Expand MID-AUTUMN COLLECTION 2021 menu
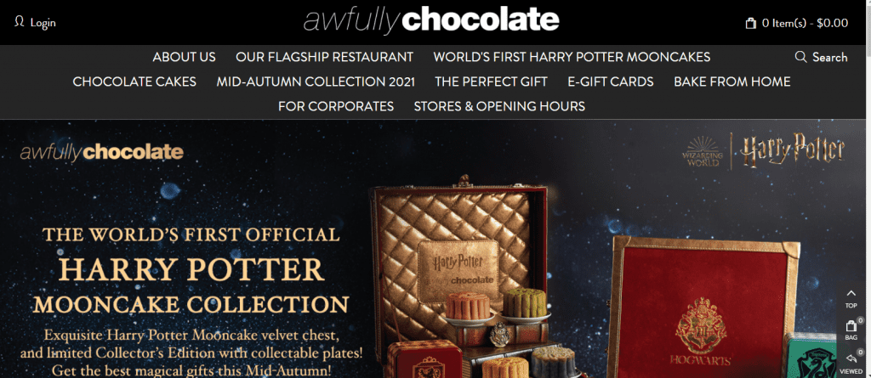The width and height of the screenshot is (871, 378). tap(316, 82)
